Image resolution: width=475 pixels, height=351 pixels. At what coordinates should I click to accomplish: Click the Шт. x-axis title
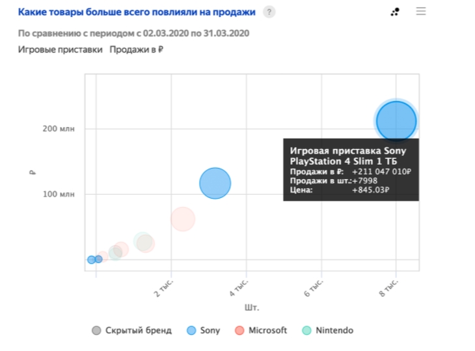252,307
